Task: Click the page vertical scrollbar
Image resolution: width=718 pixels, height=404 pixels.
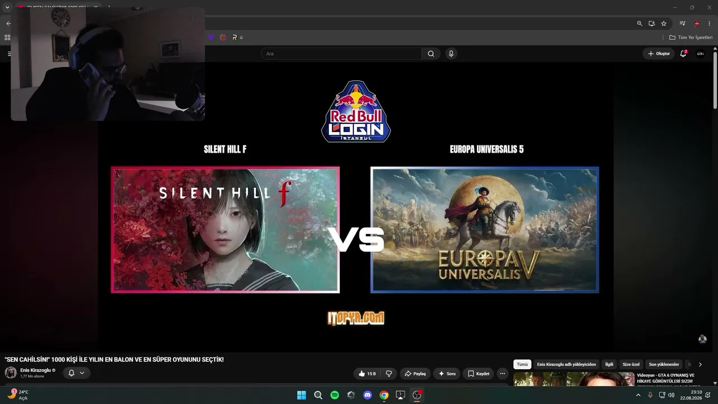Action: click(x=715, y=81)
